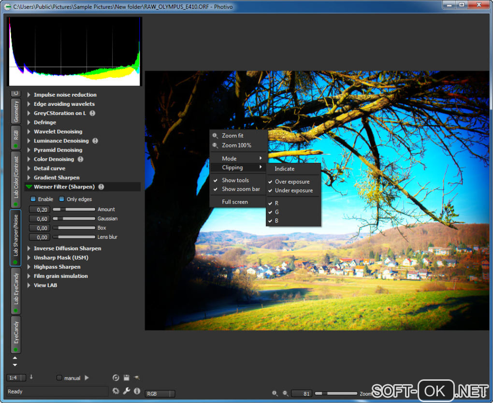This screenshot has width=493, height=403.
Task: Choose Zoom 100% from context menu
Action: [x=238, y=145]
